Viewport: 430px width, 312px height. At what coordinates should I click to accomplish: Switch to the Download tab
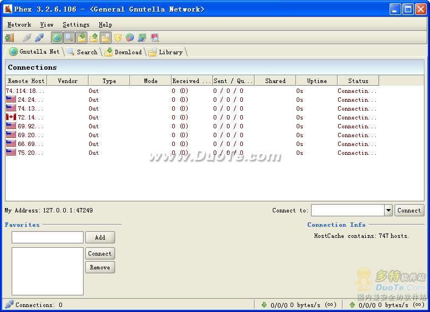[x=123, y=52]
